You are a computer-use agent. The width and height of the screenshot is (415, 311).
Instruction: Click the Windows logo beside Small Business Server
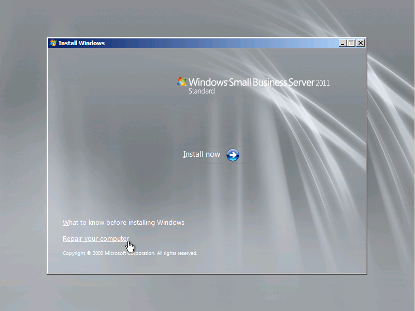(181, 82)
